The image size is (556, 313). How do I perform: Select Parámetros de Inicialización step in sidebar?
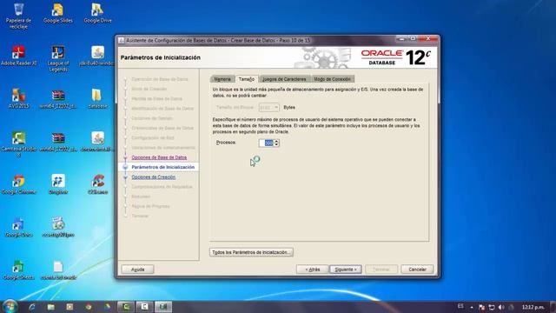point(162,167)
